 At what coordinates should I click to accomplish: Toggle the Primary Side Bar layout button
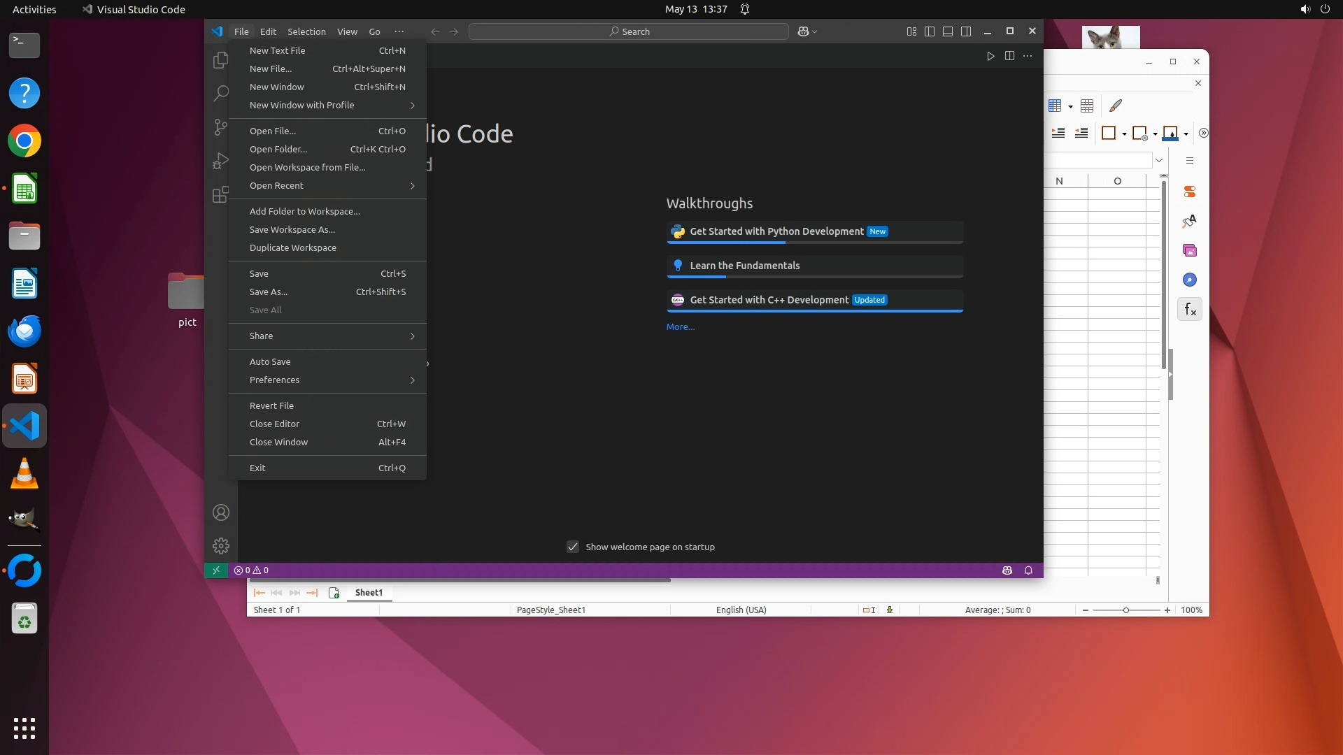click(930, 31)
